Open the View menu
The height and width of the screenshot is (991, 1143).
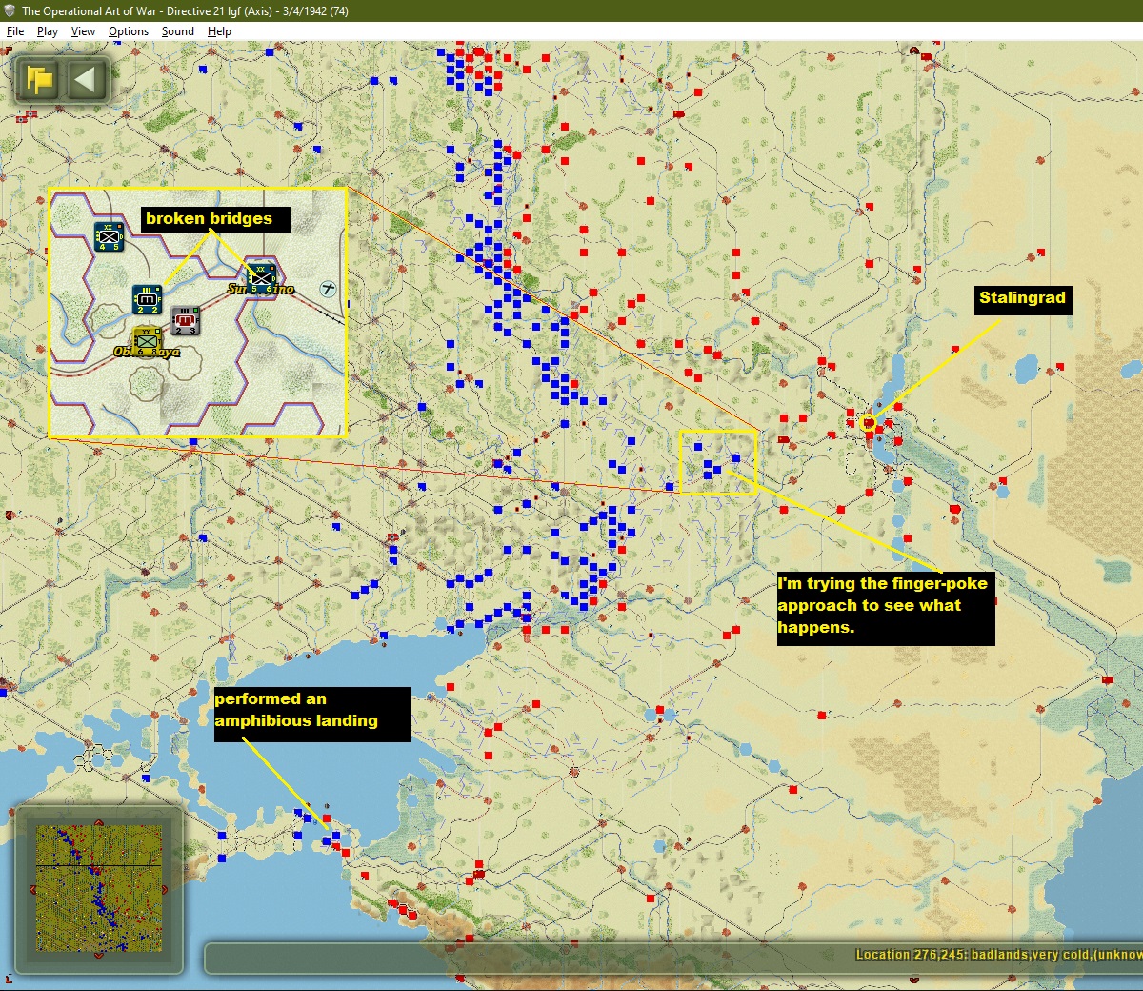pos(83,31)
